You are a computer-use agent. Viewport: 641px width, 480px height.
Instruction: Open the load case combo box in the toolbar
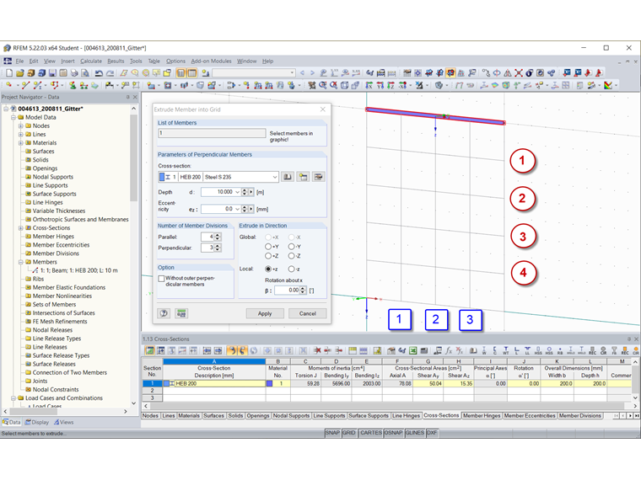tap(254, 73)
